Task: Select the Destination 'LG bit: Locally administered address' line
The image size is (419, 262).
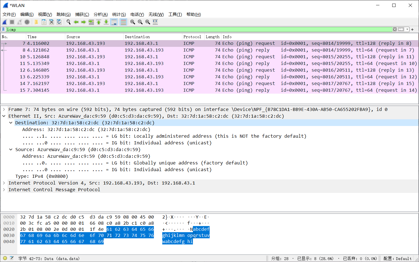Action: click(164, 136)
